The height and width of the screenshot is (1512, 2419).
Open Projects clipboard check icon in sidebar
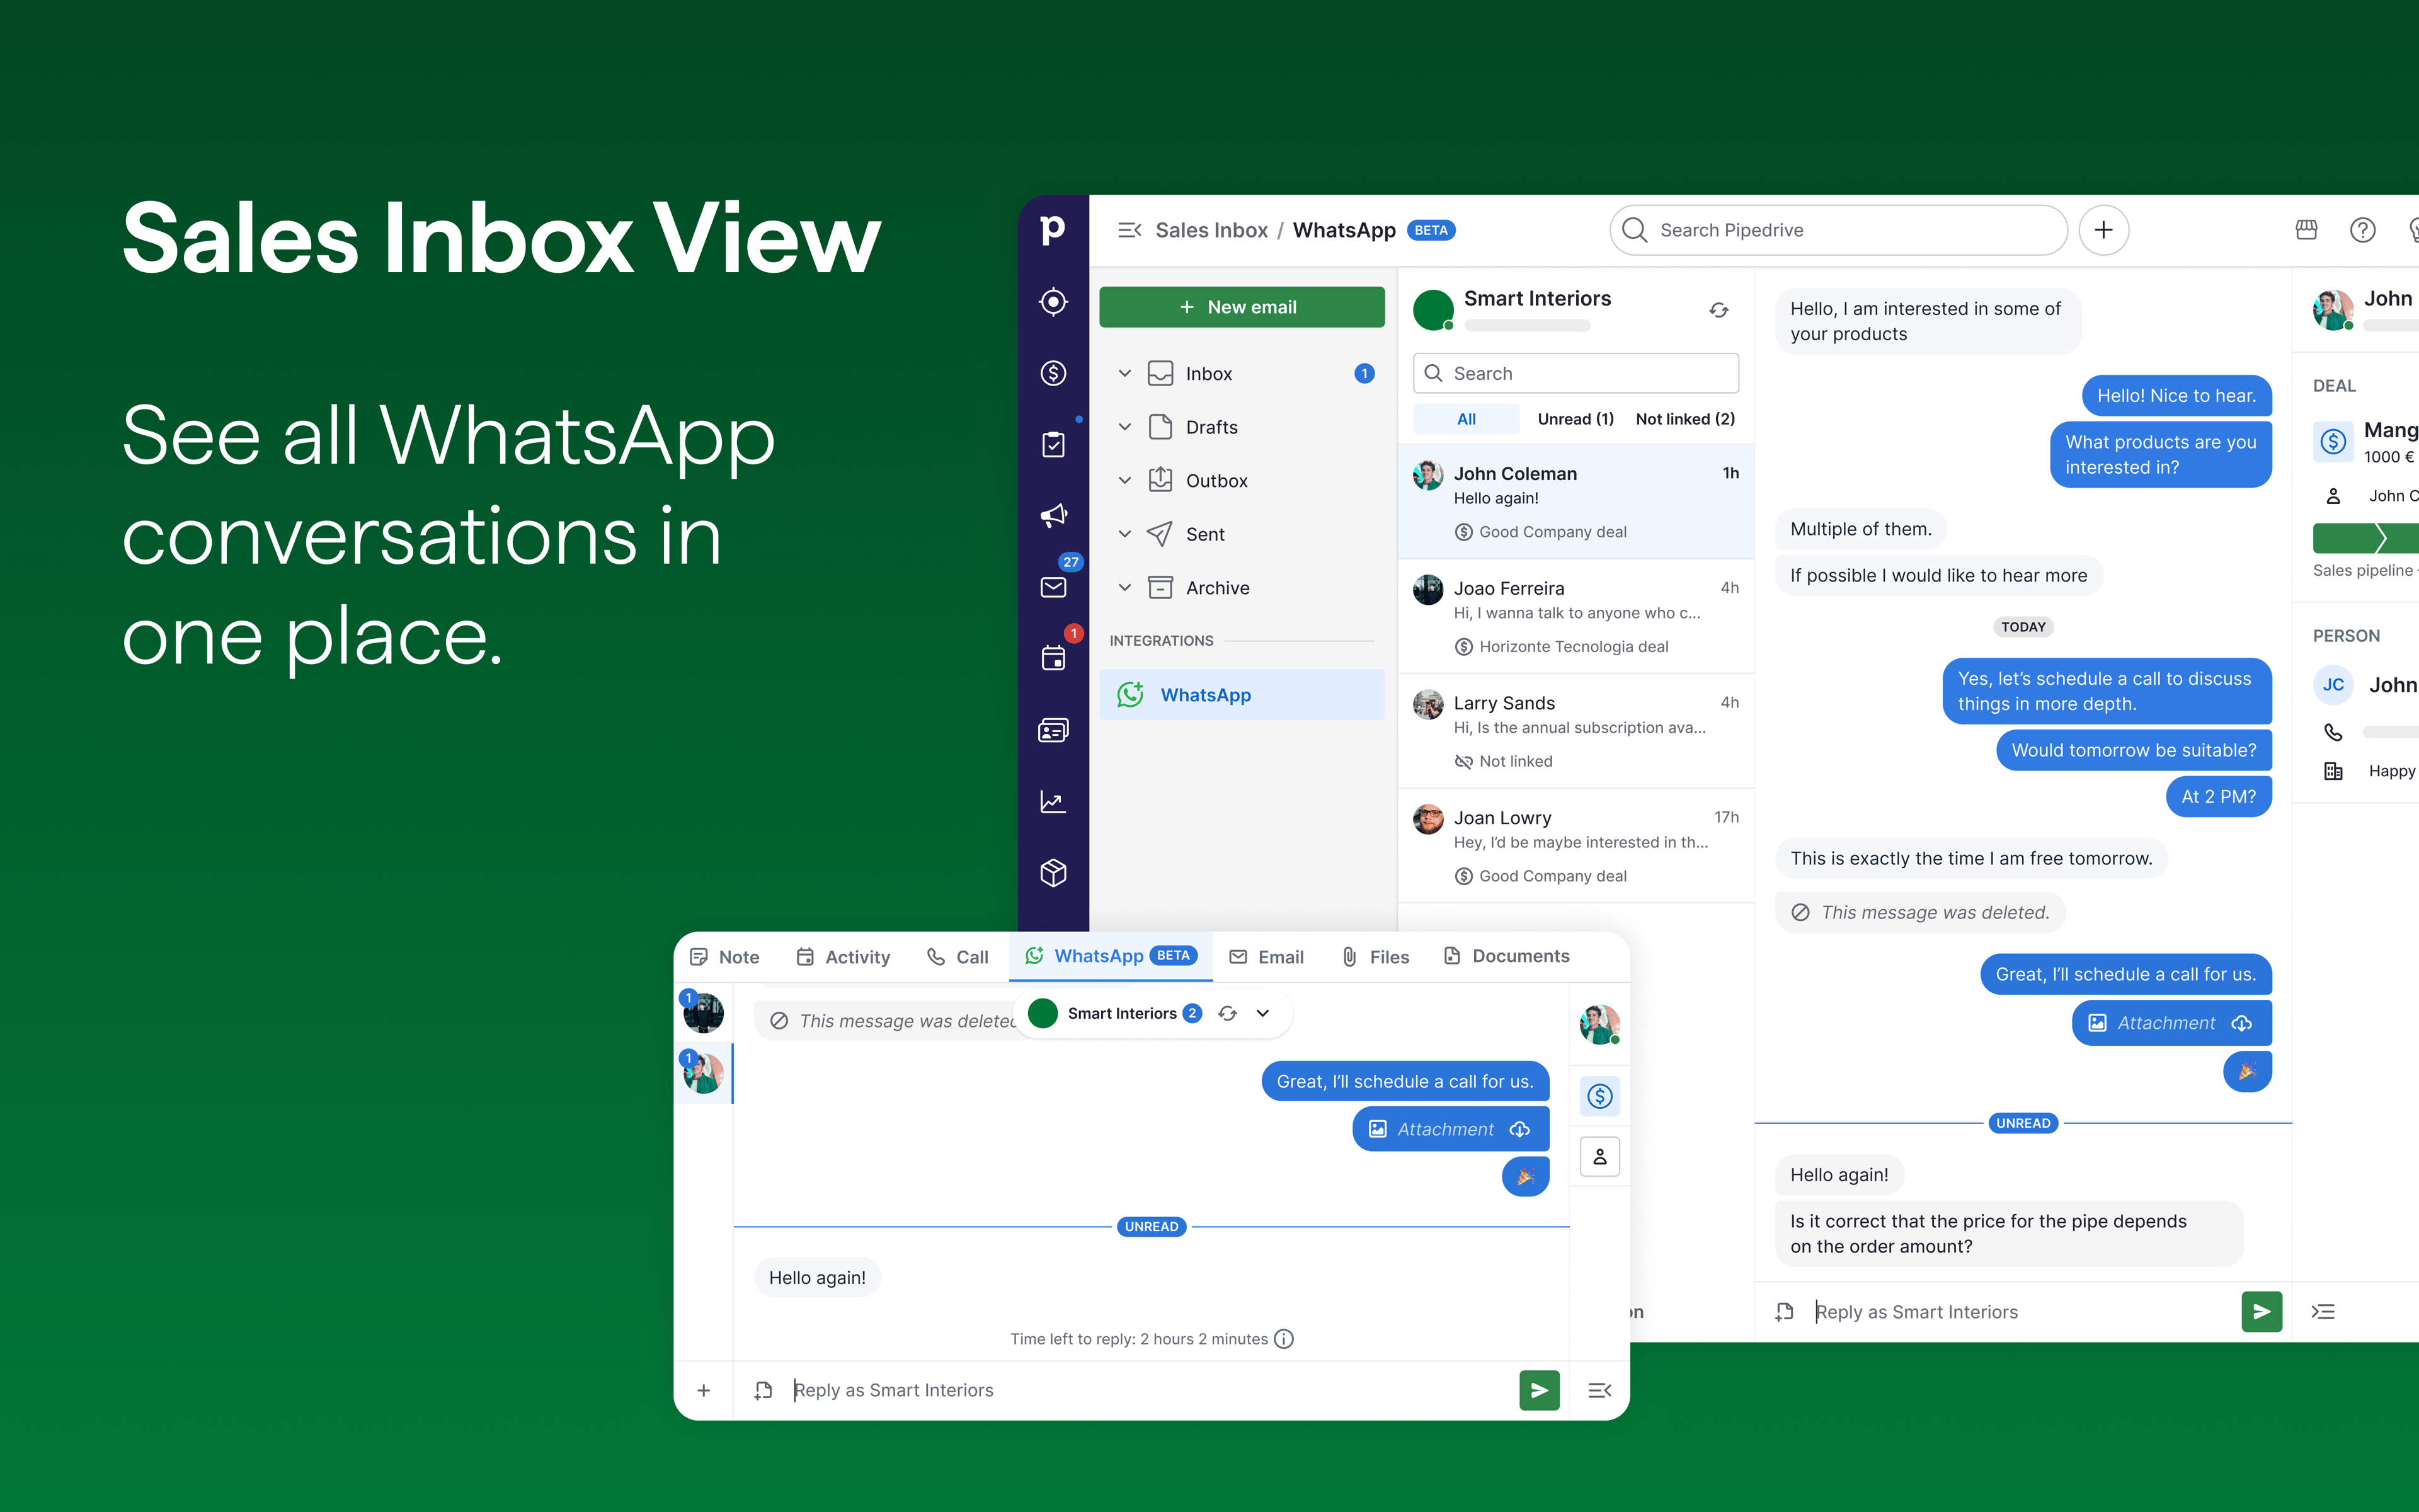tap(1053, 444)
